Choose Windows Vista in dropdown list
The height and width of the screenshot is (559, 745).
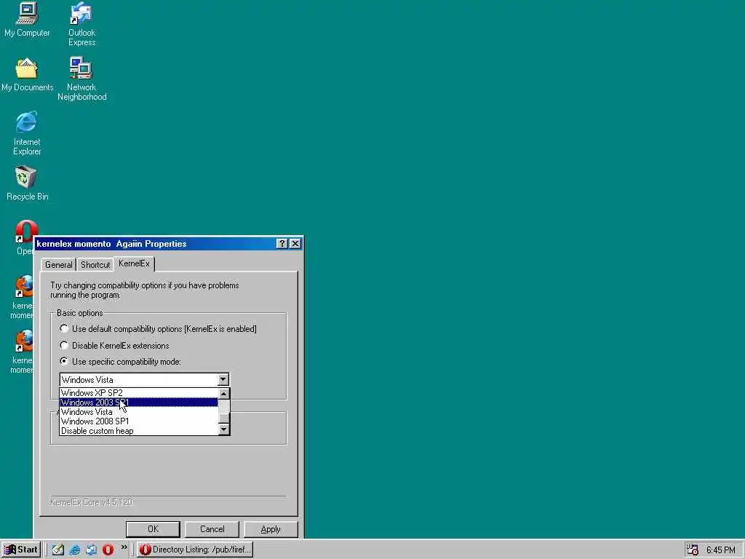(139, 412)
